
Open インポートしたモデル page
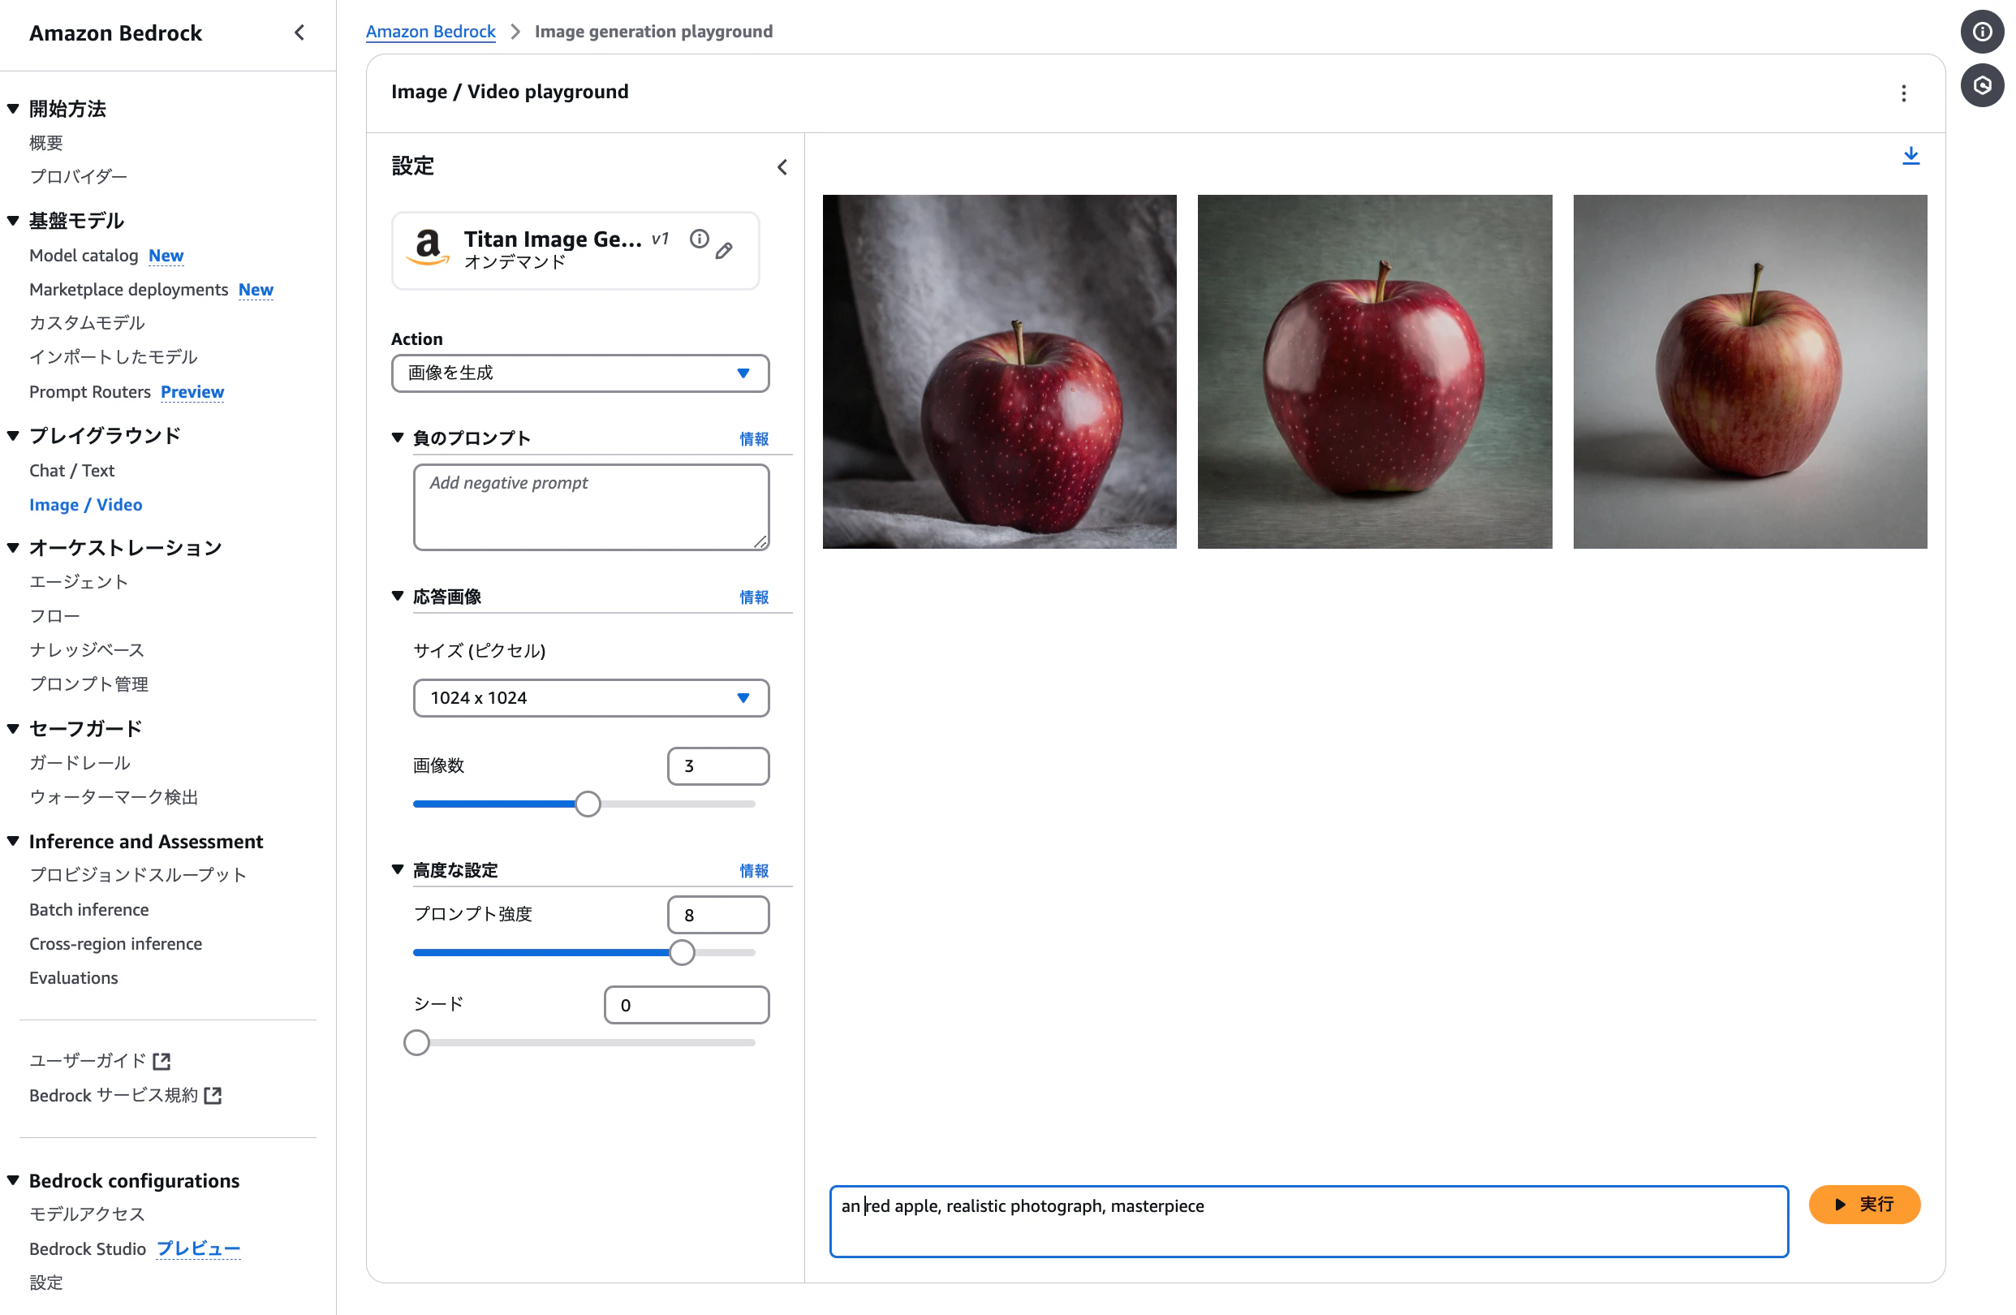pos(113,356)
